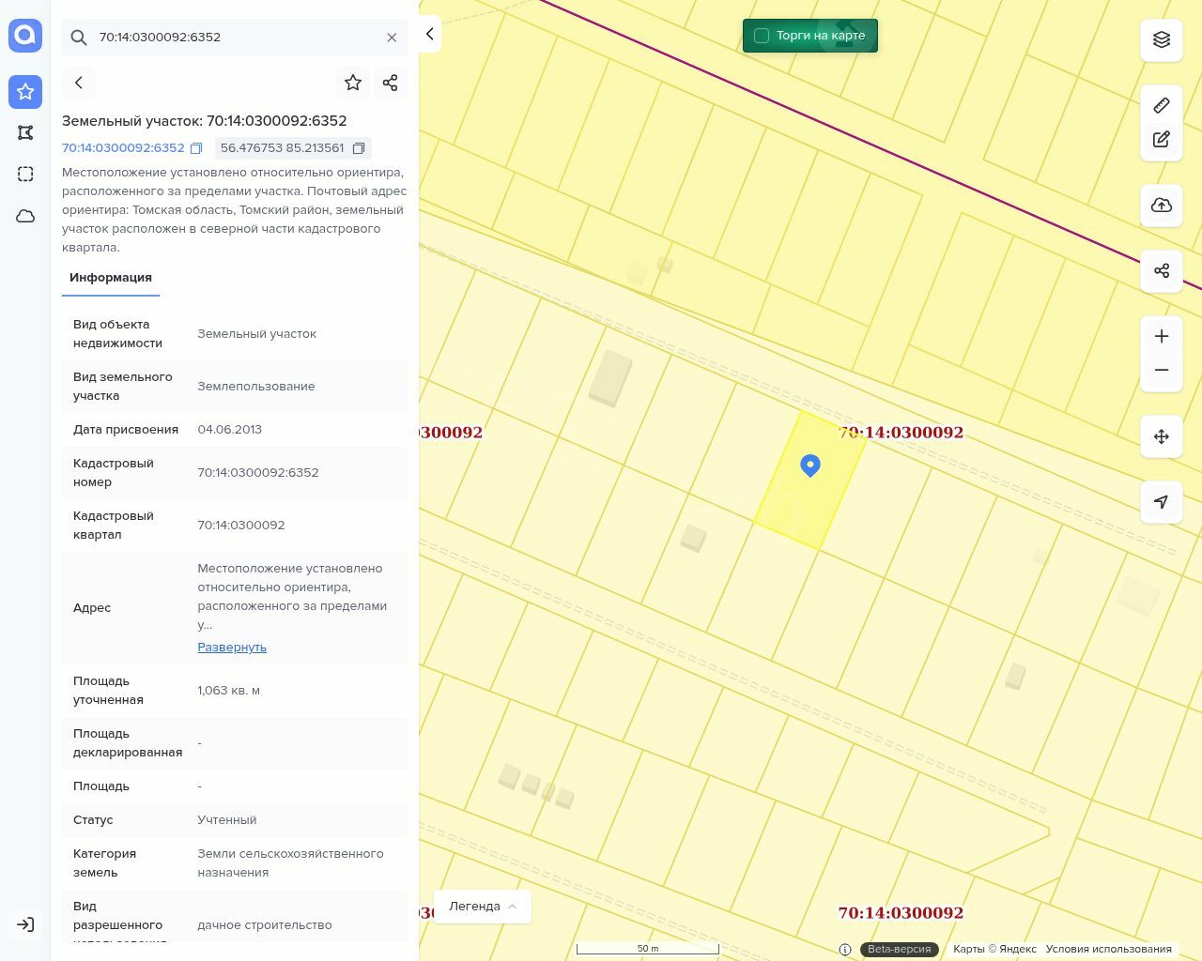Add parcel to favorites with star
The width and height of the screenshot is (1202, 961).
(x=353, y=83)
